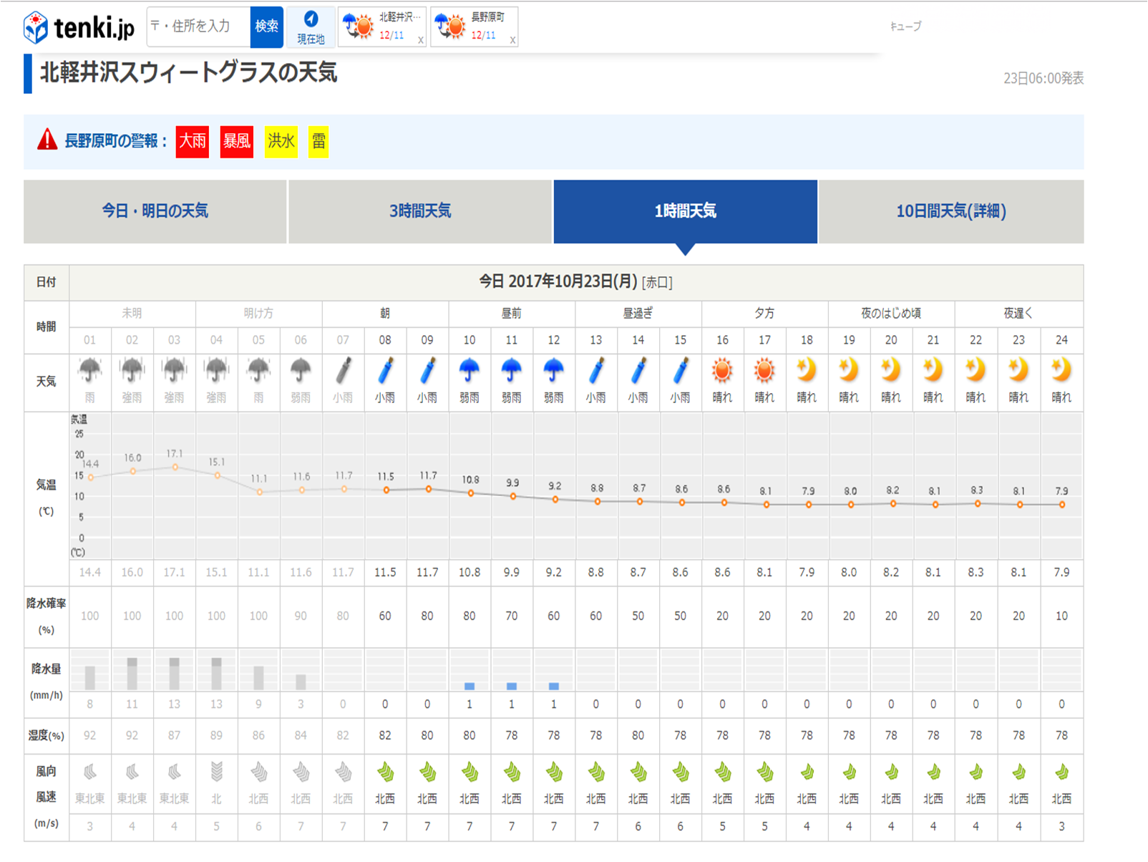This screenshot has height=862, width=1148.
Task: Click the rain umbrella icon for hour 01
Action: click(x=89, y=371)
